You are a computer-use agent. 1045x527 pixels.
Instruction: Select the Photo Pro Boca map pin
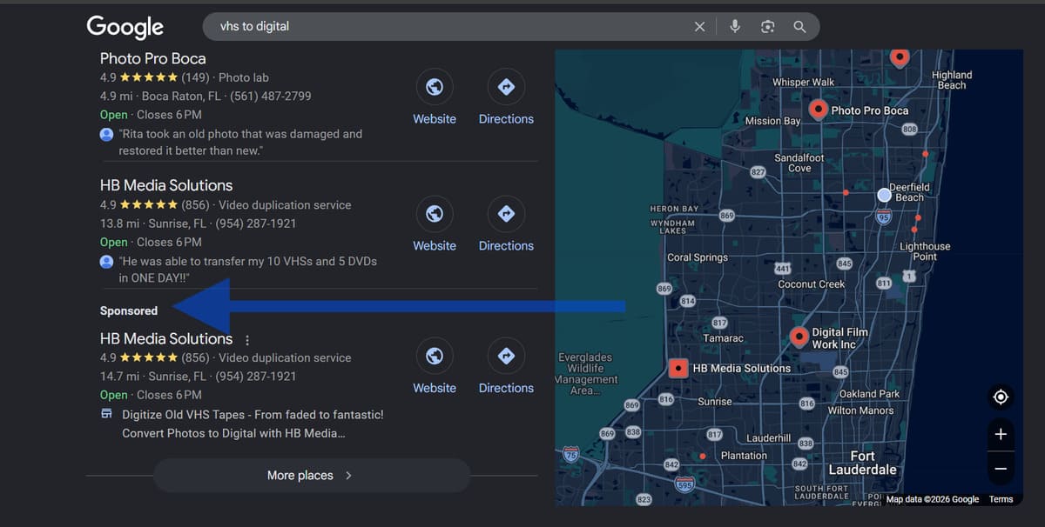click(x=818, y=109)
